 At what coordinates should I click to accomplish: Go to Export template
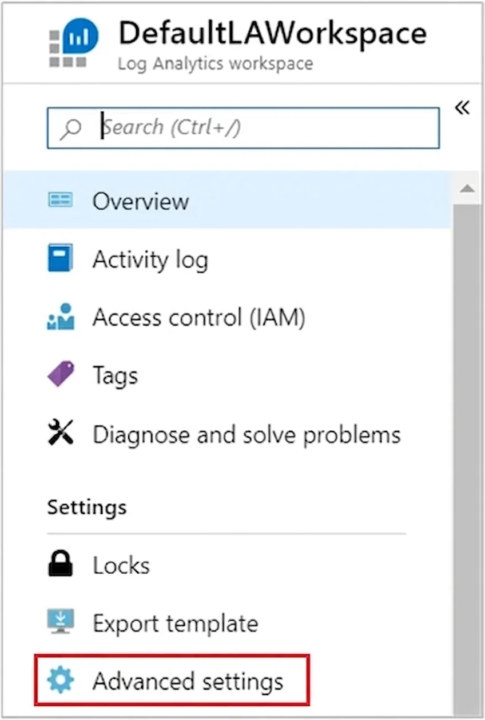[226, 623]
